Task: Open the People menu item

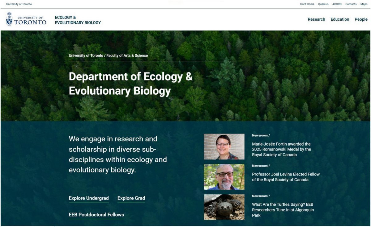Action: [361, 19]
